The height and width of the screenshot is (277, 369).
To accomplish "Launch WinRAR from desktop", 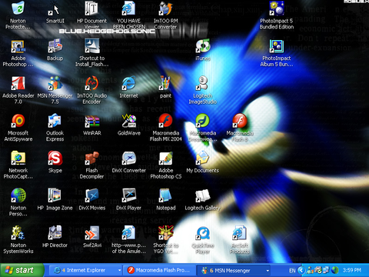I will pyautogui.click(x=91, y=121).
